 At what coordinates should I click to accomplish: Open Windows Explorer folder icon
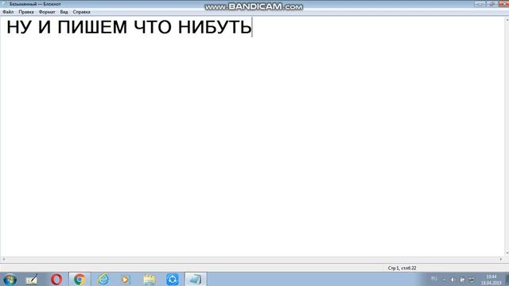tap(150, 280)
